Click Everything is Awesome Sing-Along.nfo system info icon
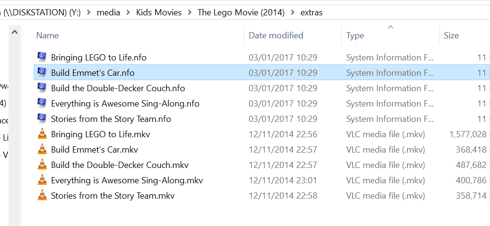Image resolution: width=490 pixels, height=226 pixels. coord(42,104)
